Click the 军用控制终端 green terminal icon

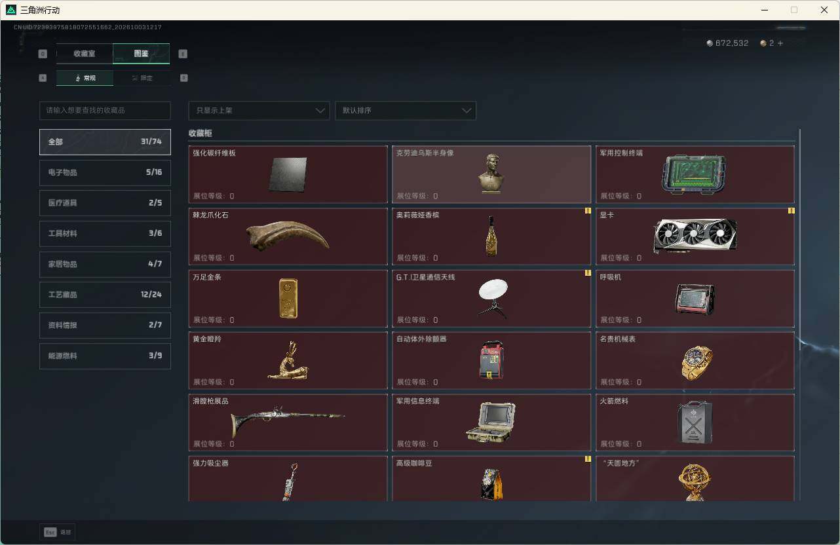pyautogui.click(x=694, y=175)
